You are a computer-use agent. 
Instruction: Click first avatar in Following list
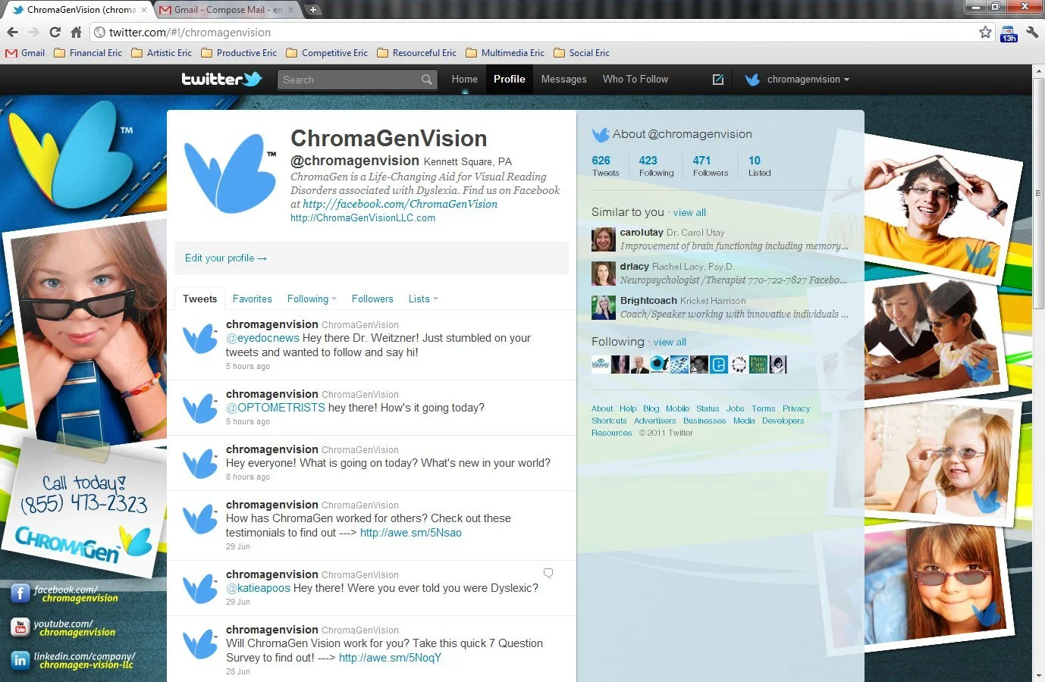click(600, 364)
